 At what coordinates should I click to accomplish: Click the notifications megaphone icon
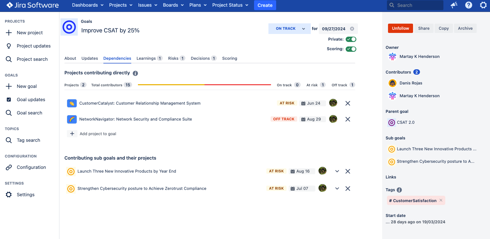(x=454, y=5)
